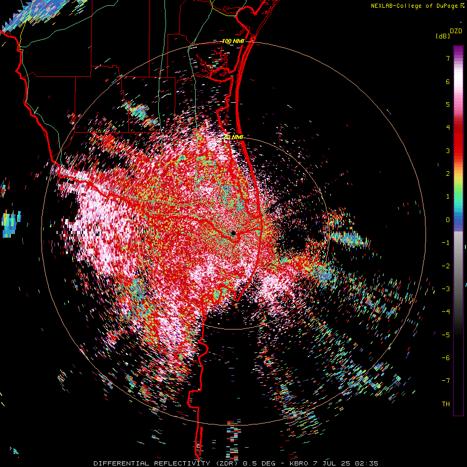Click the colorbar value 2 label
The height and width of the screenshot is (467, 467).
click(x=448, y=174)
